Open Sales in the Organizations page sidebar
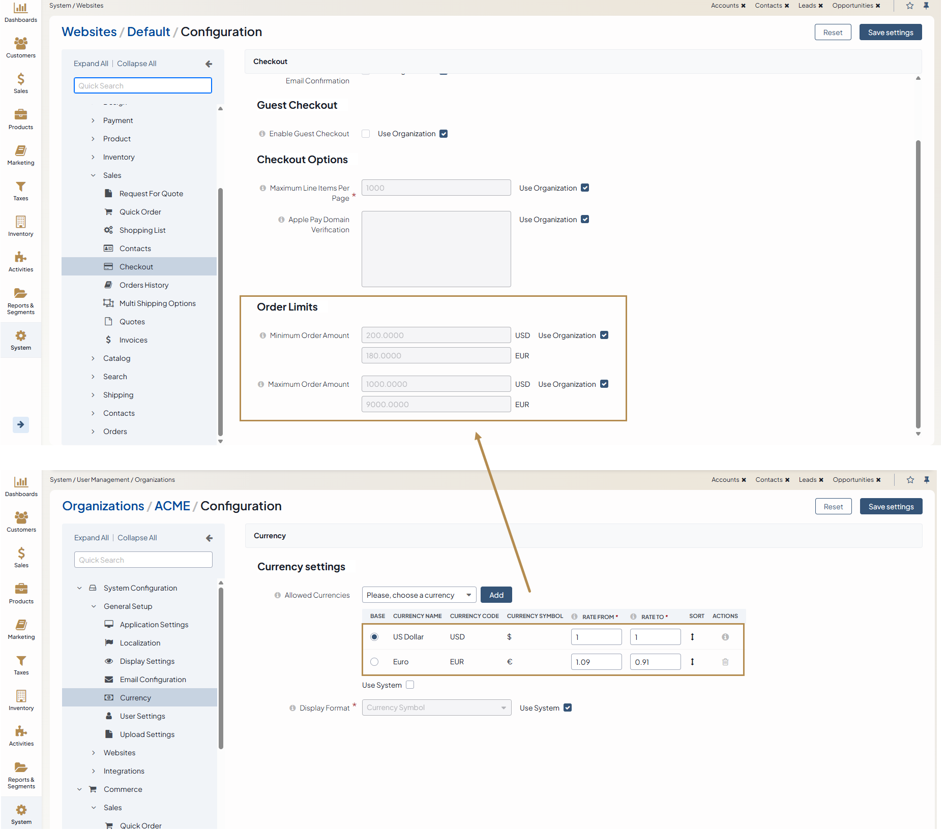 point(21,557)
